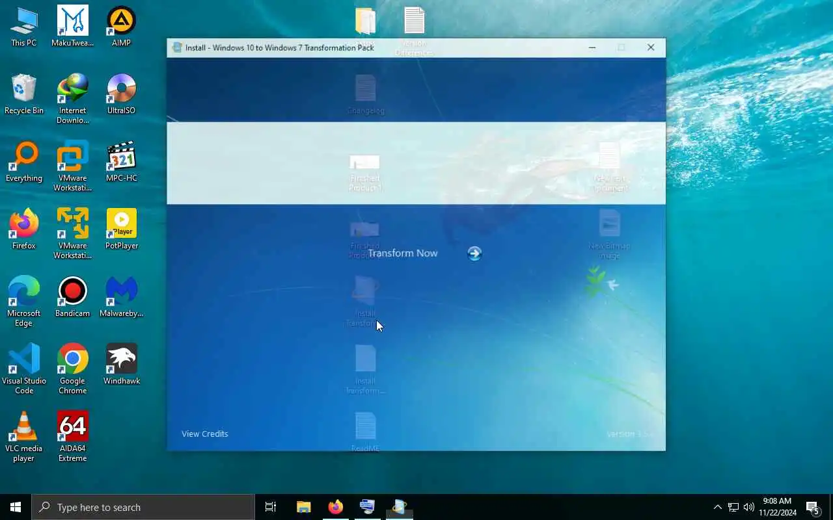
Task: Select the Windhawk desktop shortcut
Action: click(x=122, y=365)
